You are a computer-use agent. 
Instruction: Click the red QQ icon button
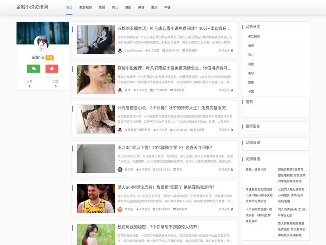point(52,69)
